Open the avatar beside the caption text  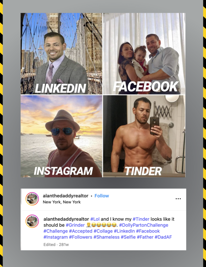click(32, 221)
